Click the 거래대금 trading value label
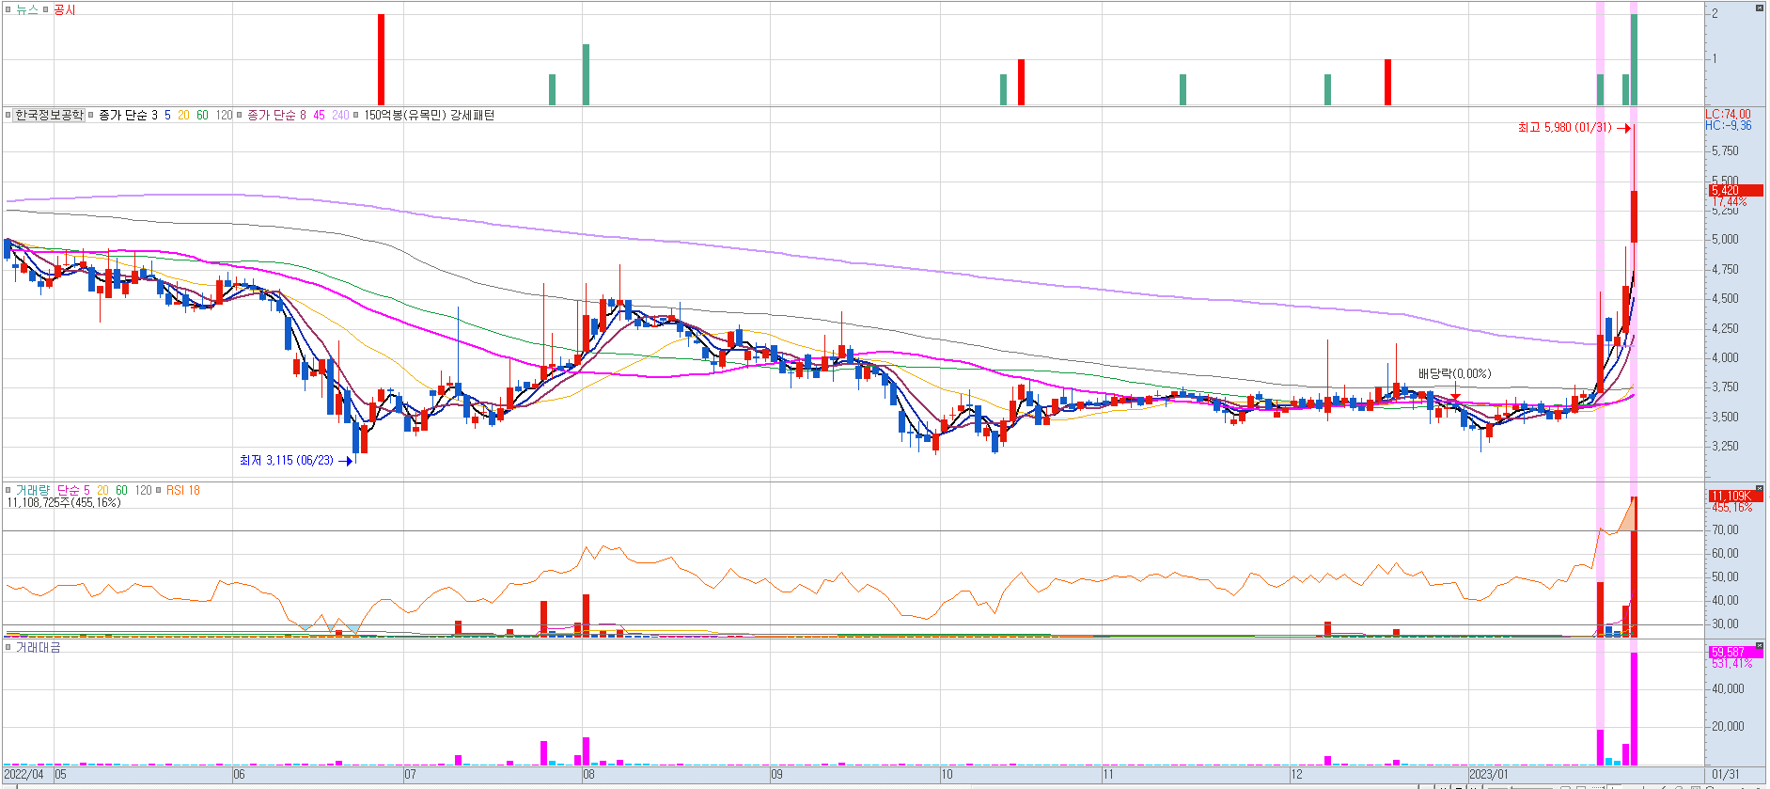Viewport: 1770px width, 789px height. [39, 647]
